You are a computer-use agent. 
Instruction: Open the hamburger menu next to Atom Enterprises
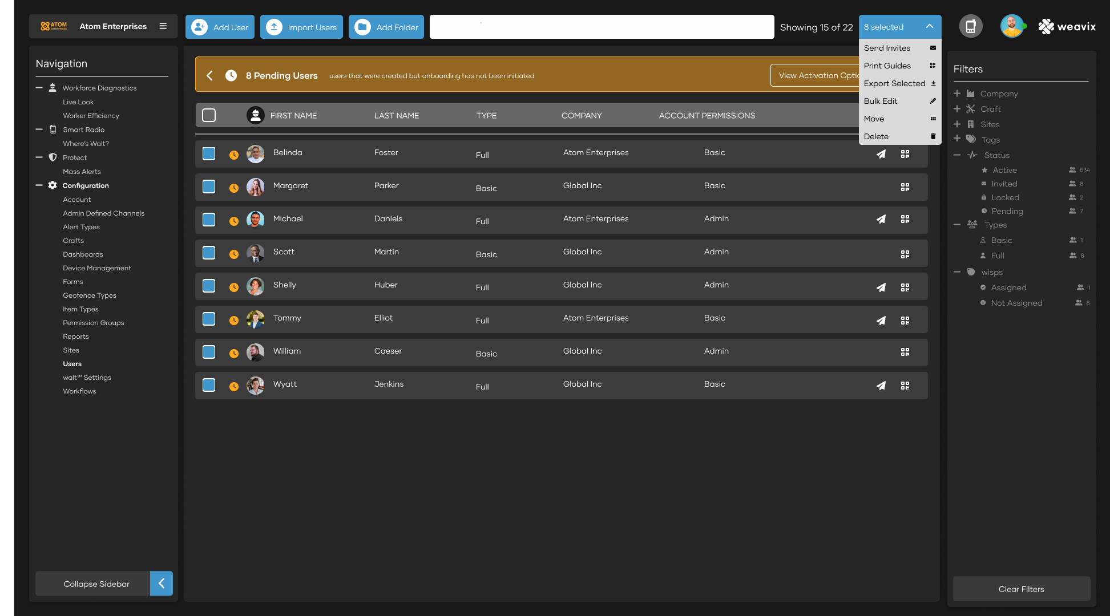pyautogui.click(x=163, y=26)
